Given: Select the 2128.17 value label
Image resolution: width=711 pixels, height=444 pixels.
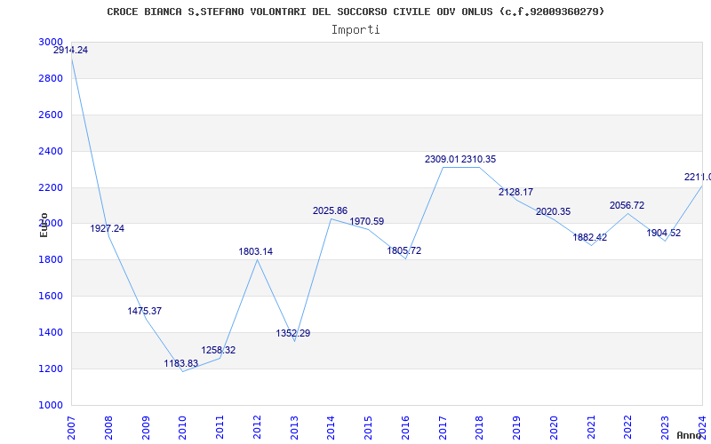Looking at the screenshot, I should tap(516, 193).
